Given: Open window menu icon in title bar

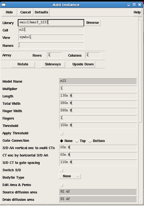Looking at the screenshot, I should [x=4, y=5].
